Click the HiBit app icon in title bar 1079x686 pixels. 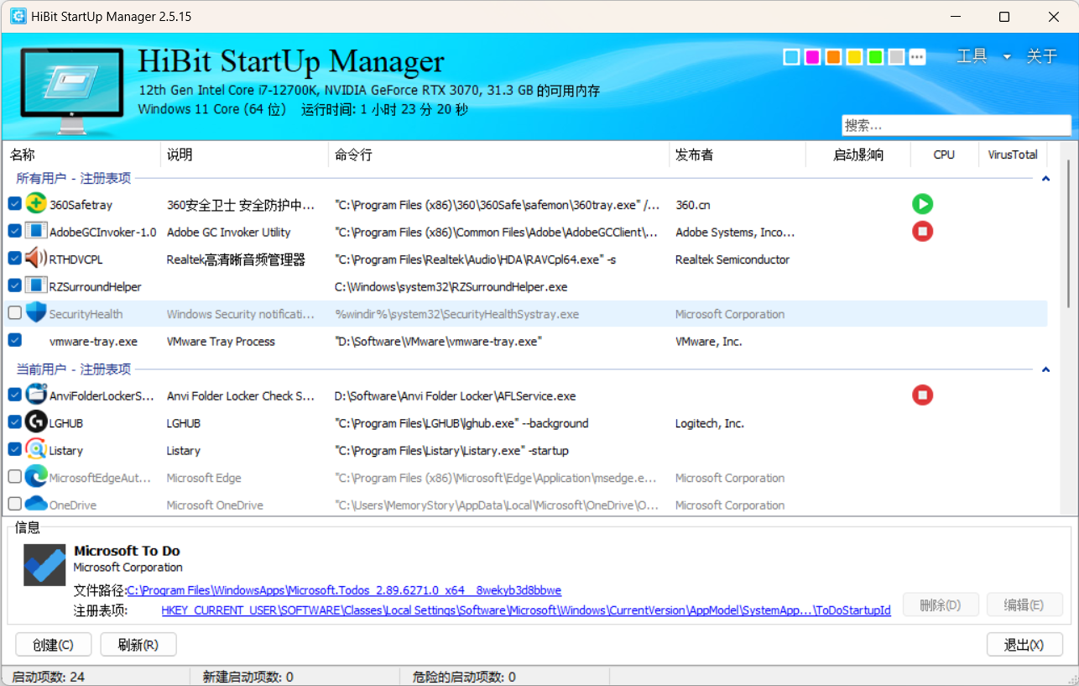(18, 17)
